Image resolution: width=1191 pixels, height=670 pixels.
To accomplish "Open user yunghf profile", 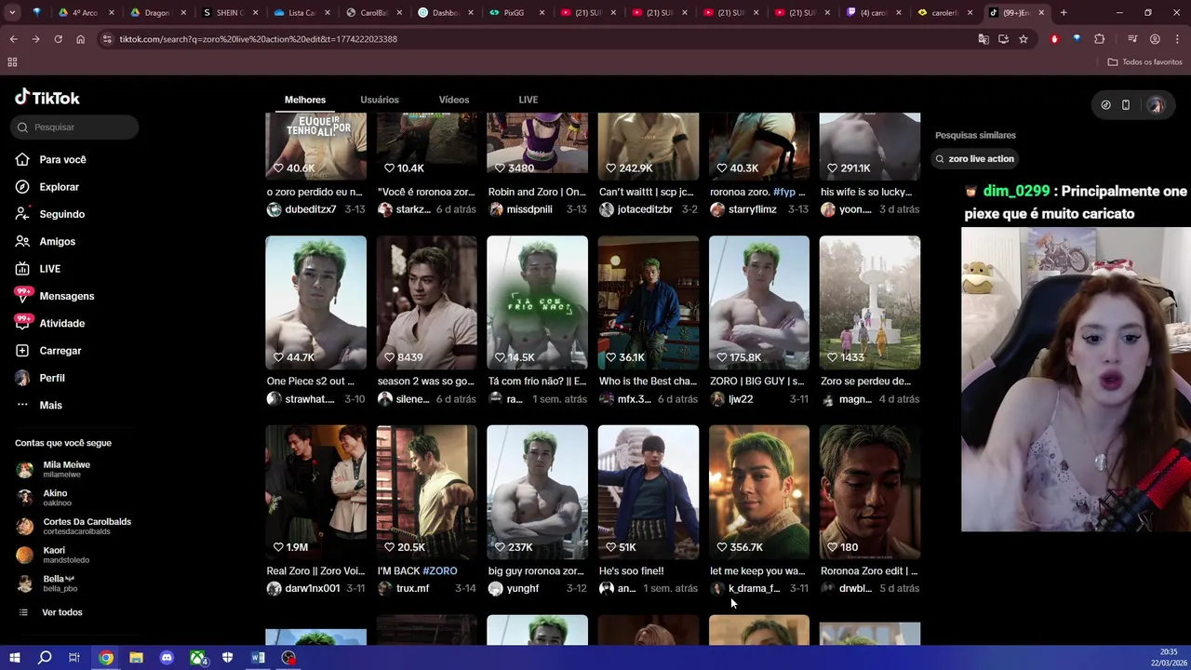I will click(522, 589).
